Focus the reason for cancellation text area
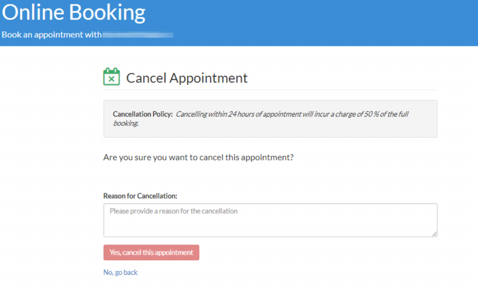The height and width of the screenshot is (289, 478). [x=270, y=220]
